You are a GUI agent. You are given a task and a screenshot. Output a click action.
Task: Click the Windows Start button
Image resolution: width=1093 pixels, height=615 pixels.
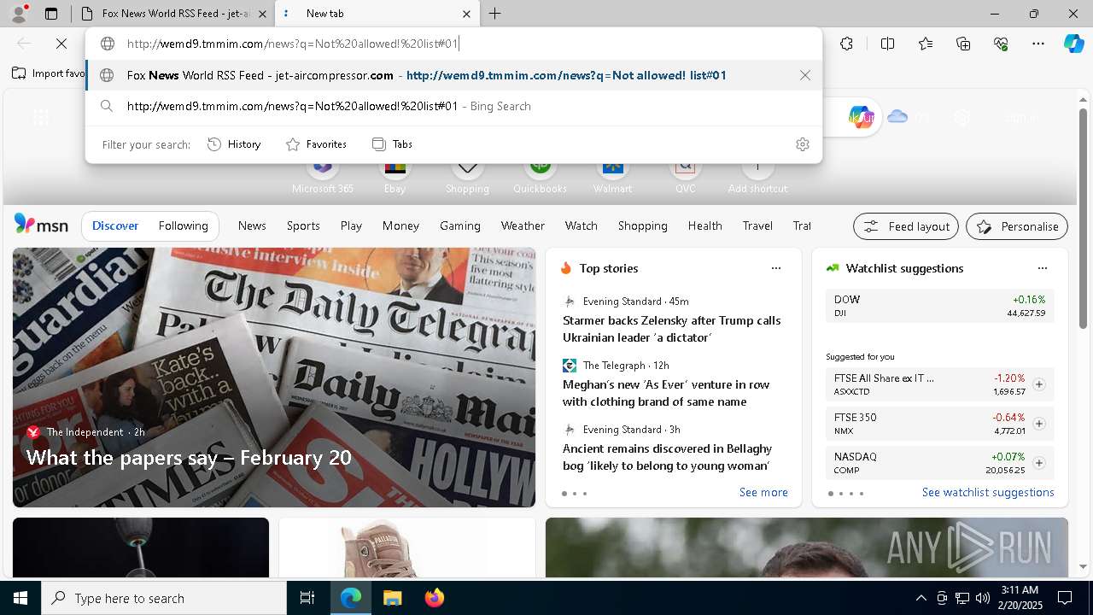point(20,598)
